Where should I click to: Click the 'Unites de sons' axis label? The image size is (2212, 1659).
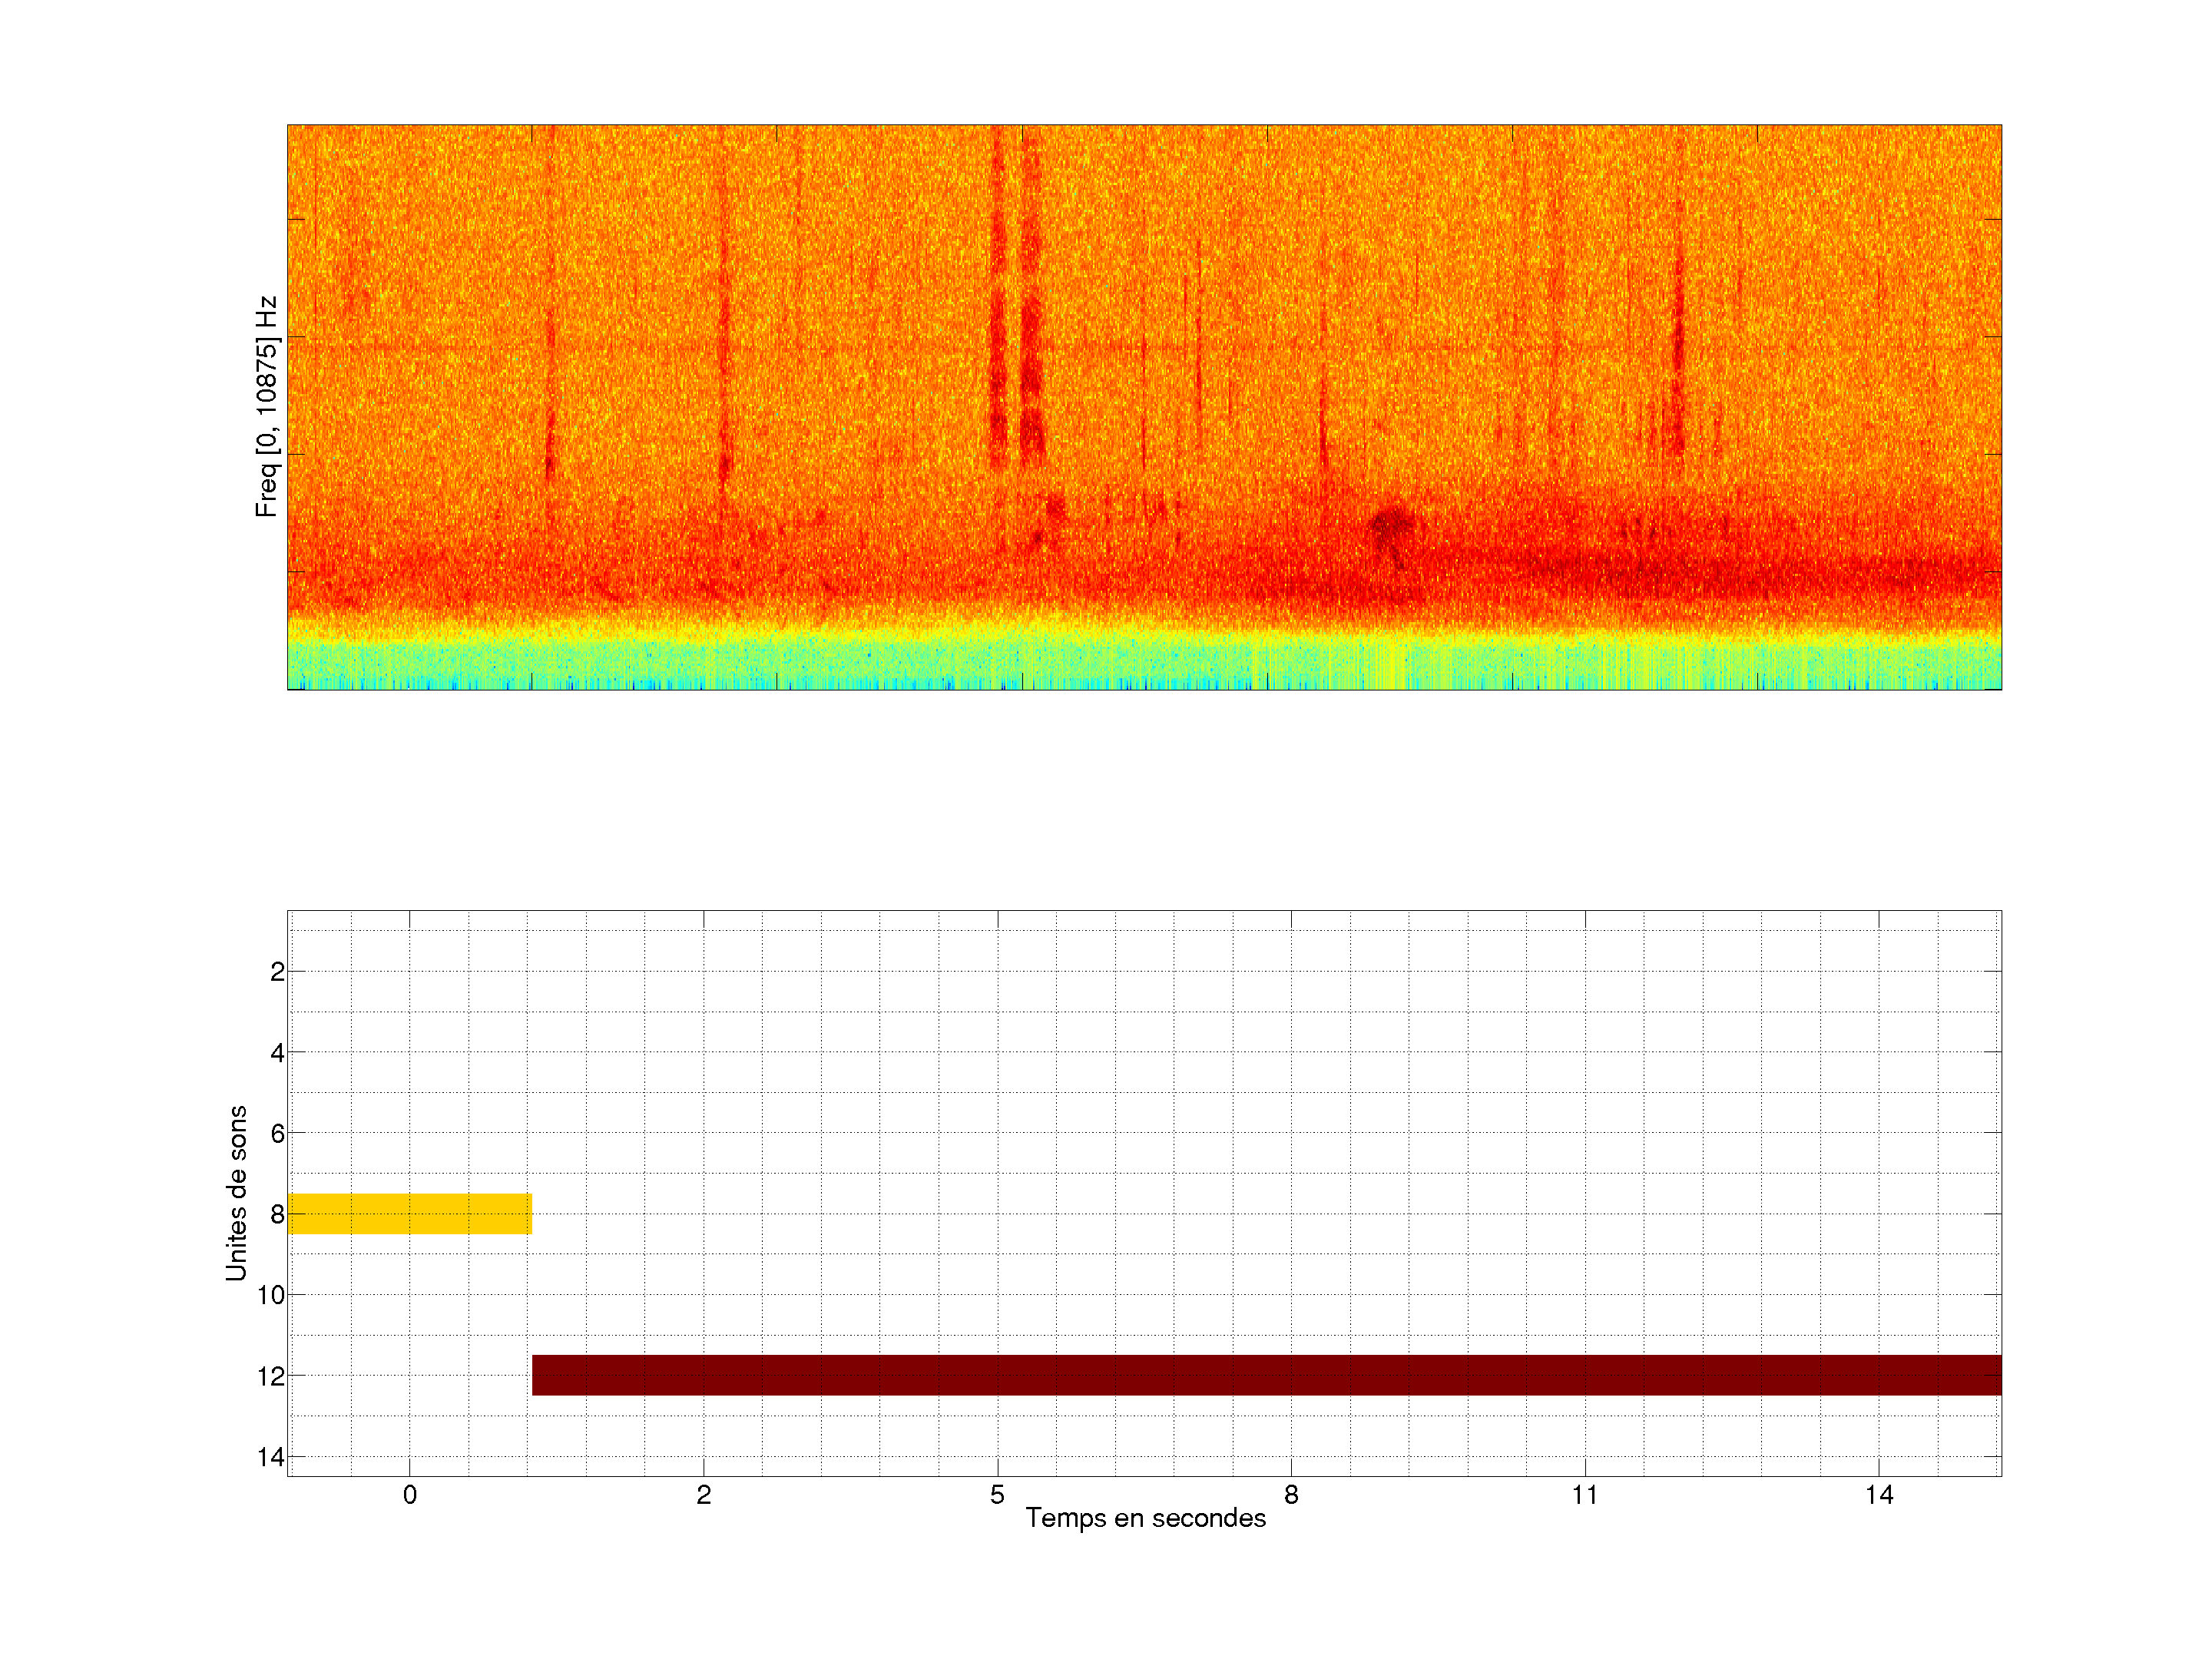[x=236, y=1193]
